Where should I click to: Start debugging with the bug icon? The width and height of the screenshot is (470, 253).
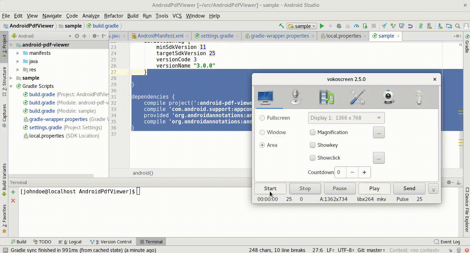339,26
